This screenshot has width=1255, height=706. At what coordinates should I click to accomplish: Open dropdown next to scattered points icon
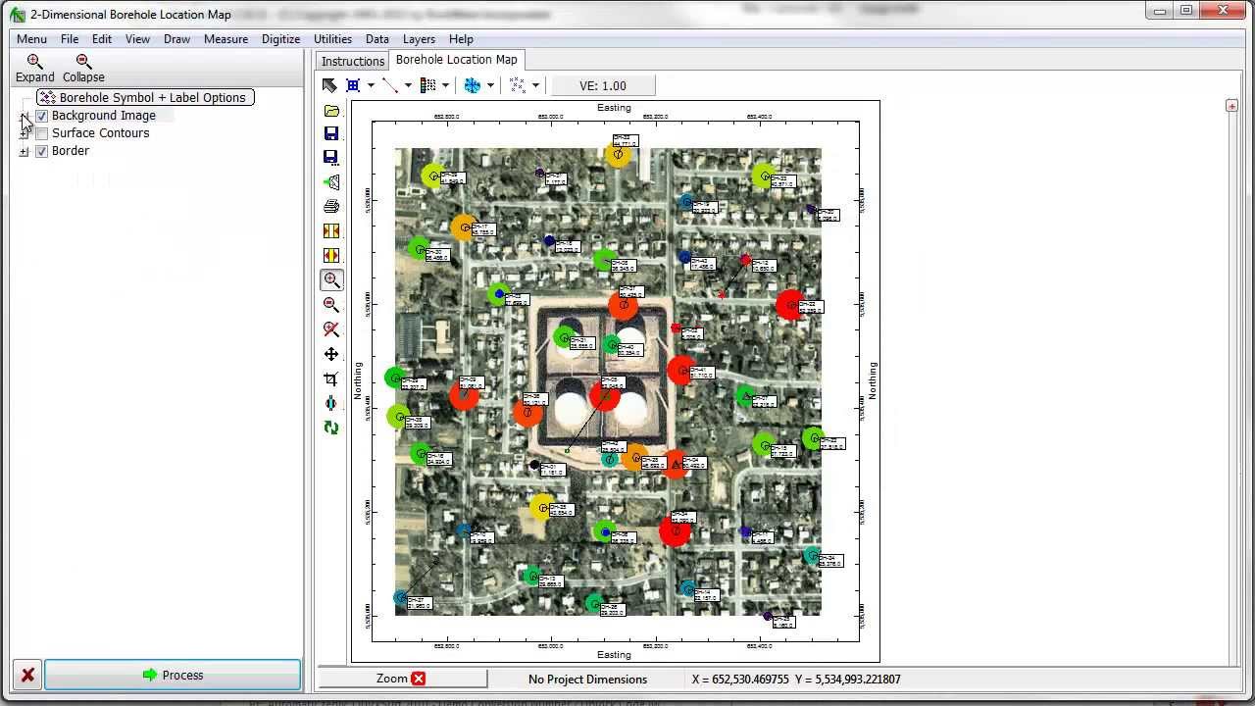coord(535,85)
